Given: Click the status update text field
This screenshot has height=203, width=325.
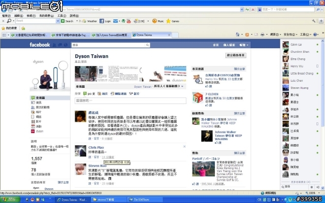Looking at the screenshot, I should (131, 100).
